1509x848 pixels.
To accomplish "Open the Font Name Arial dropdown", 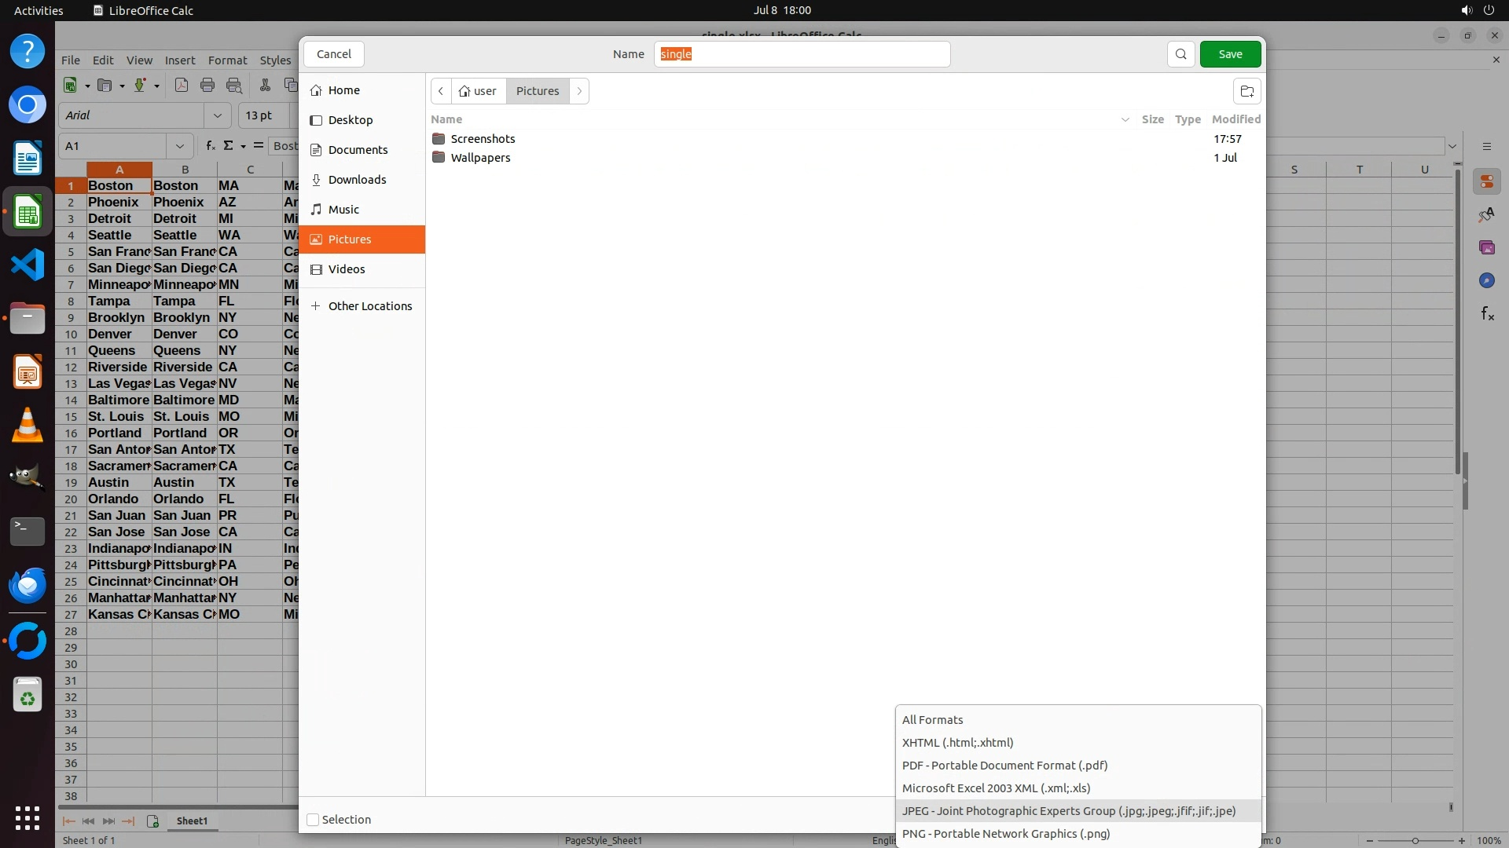I will tap(218, 115).
